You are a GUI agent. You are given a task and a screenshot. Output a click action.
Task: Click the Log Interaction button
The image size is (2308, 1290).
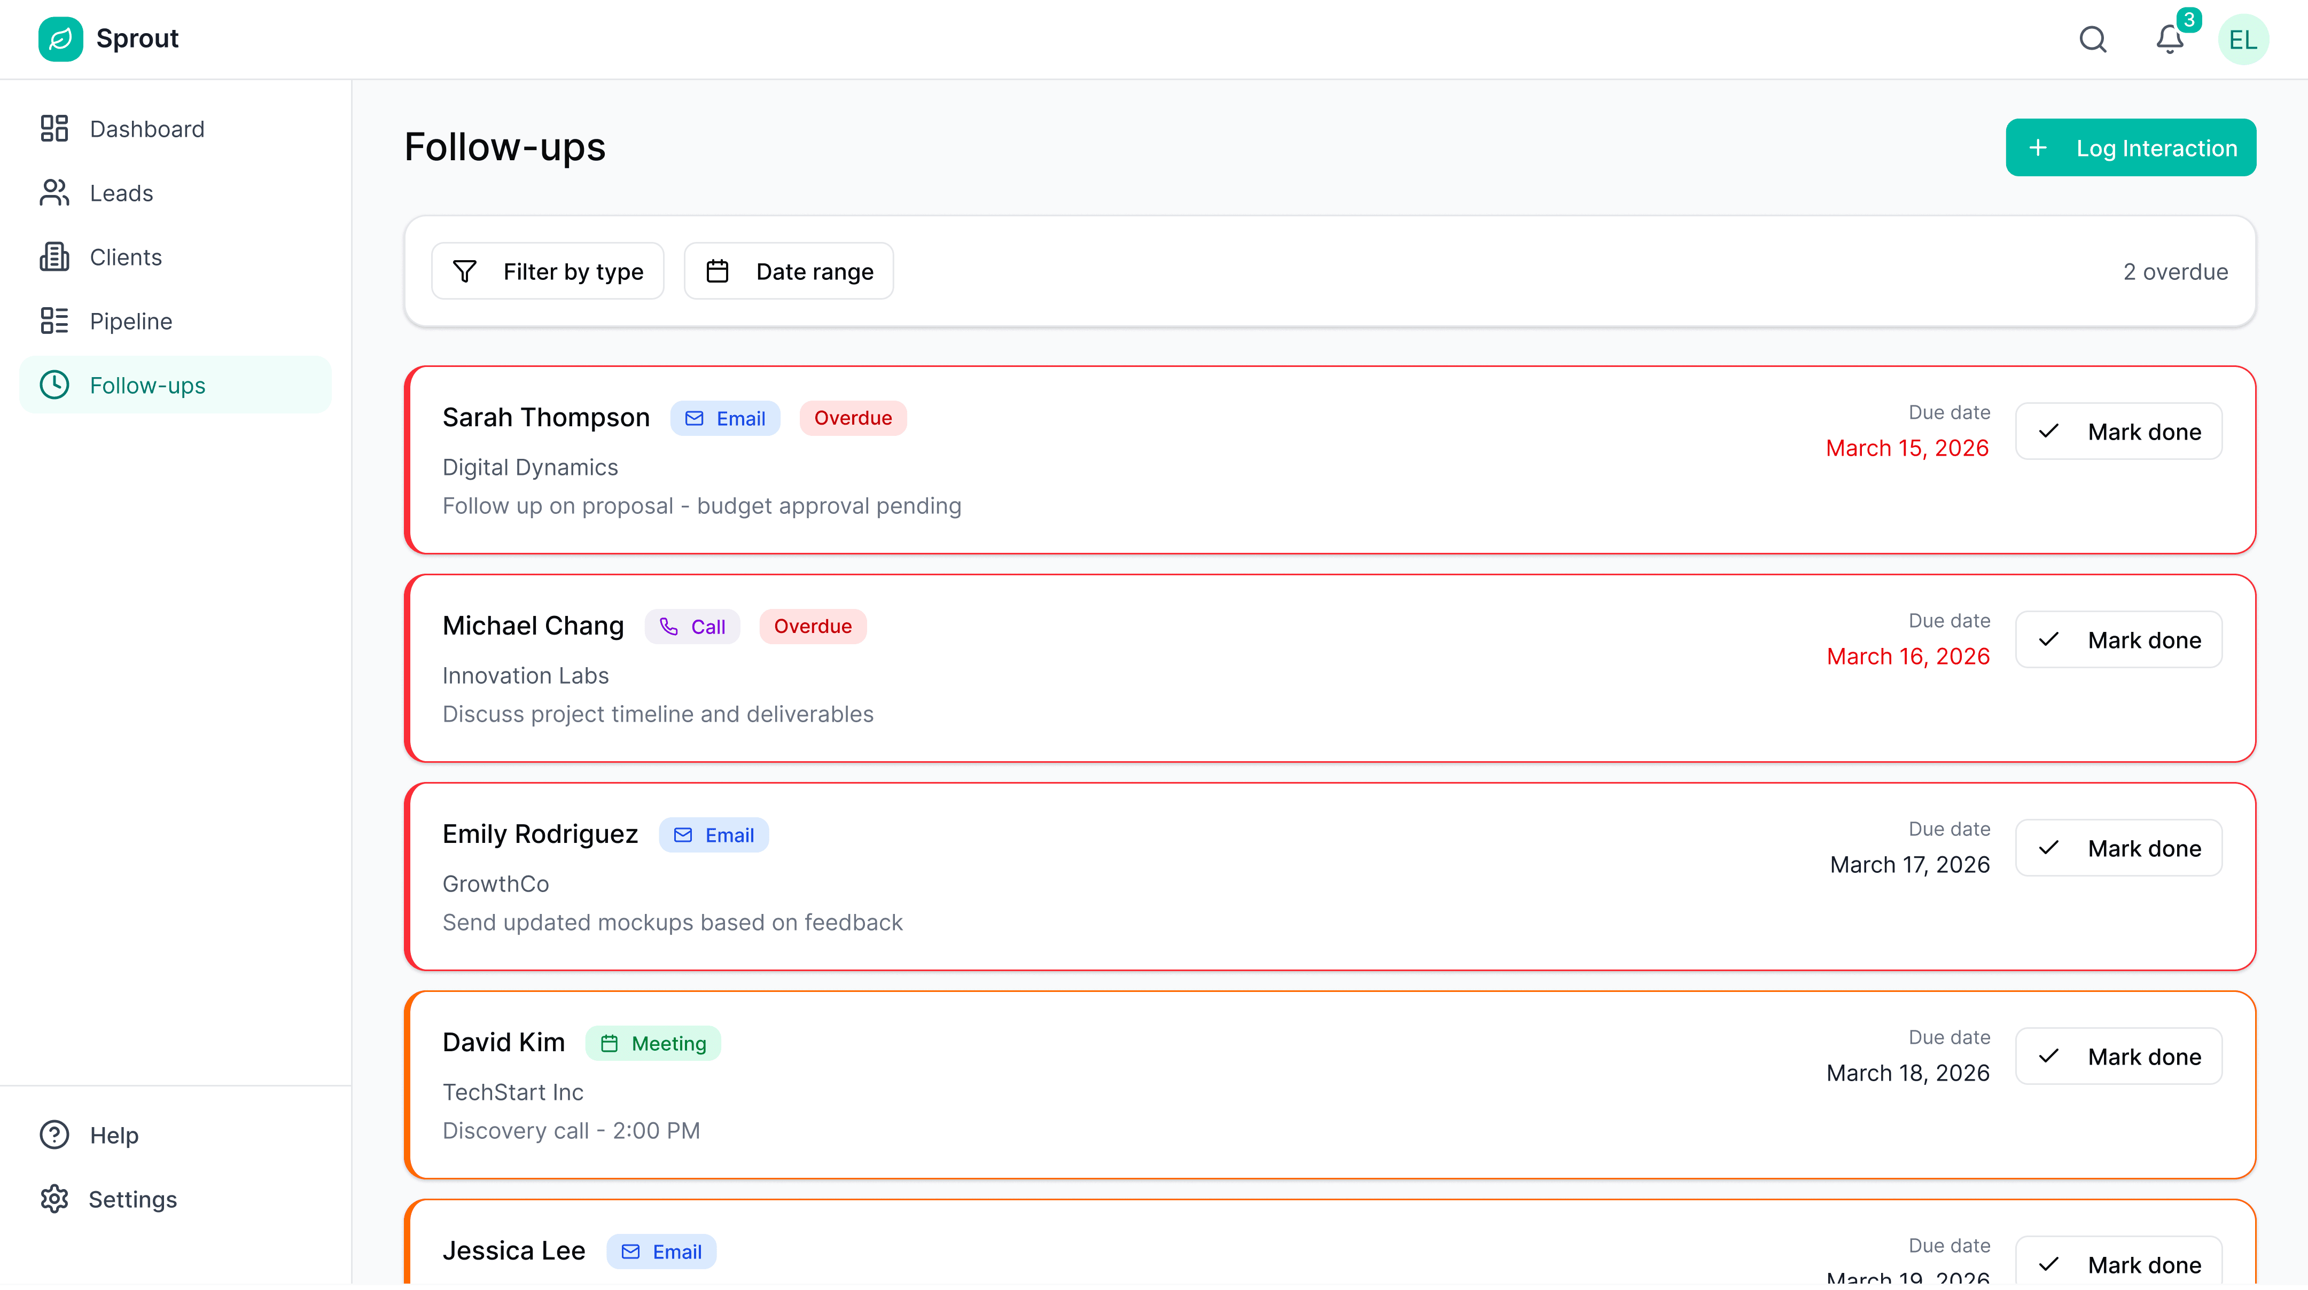(2130, 148)
